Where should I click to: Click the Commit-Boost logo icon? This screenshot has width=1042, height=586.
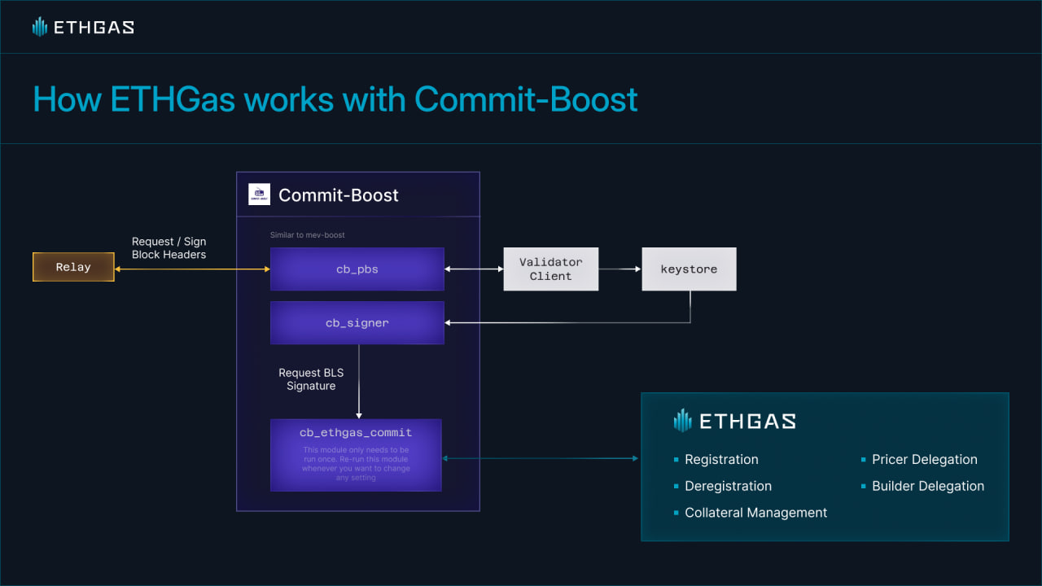[259, 195]
